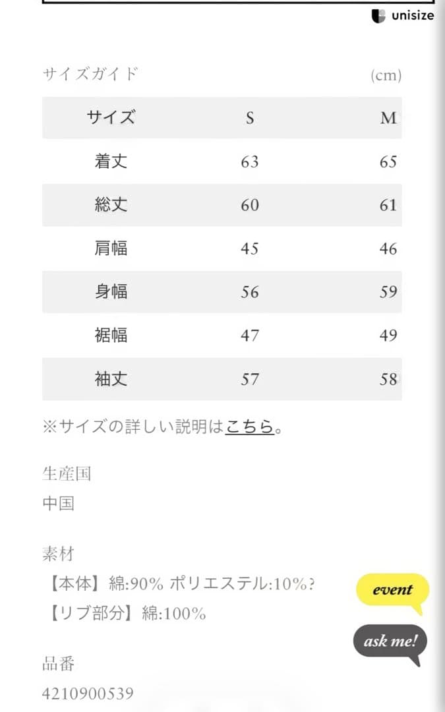
Task: Click the サイズガイド heading
Action: pyautogui.click(x=90, y=74)
